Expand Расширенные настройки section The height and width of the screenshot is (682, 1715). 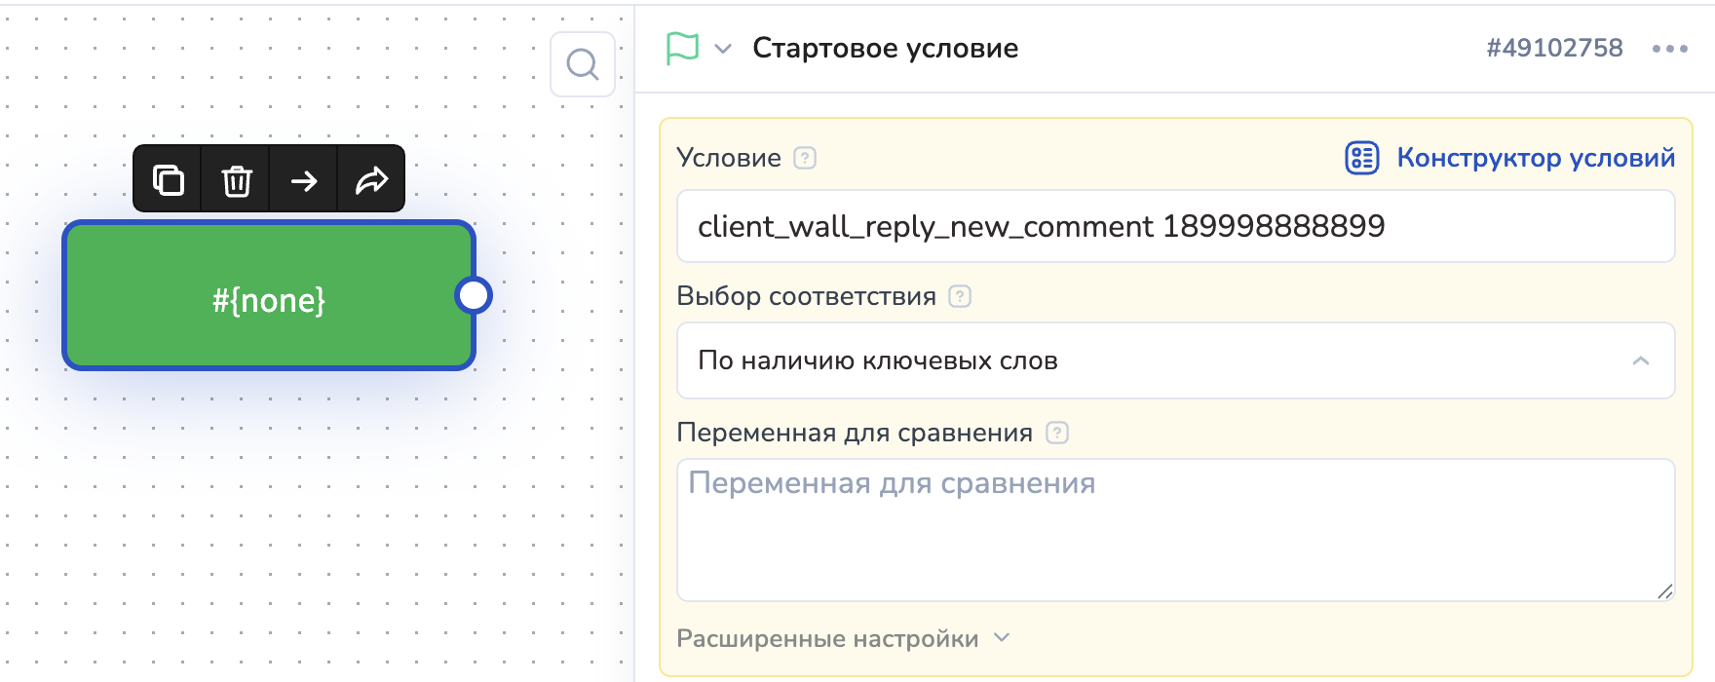pos(843,638)
